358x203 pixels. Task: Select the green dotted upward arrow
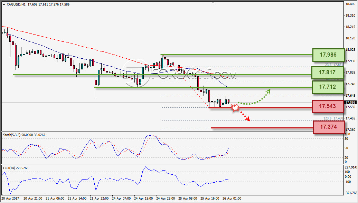tap(254, 97)
